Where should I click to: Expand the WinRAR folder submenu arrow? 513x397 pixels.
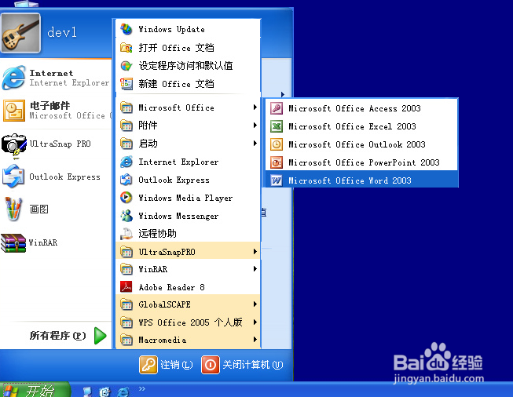[x=255, y=269]
